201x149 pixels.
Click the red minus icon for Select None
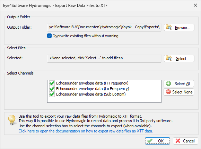[168, 92]
